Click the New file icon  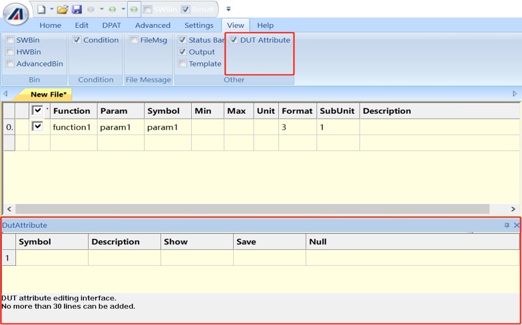tap(41, 9)
